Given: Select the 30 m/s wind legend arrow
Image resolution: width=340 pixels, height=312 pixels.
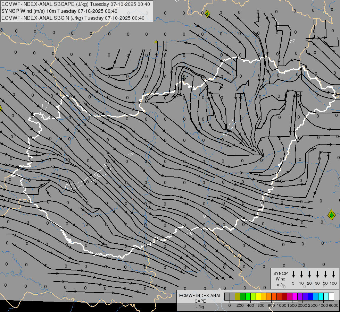Looking at the screenshot, I should [317, 274].
